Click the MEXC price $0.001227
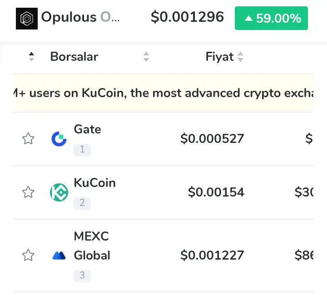Image resolution: width=327 pixels, height=295 pixels. (x=212, y=256)
